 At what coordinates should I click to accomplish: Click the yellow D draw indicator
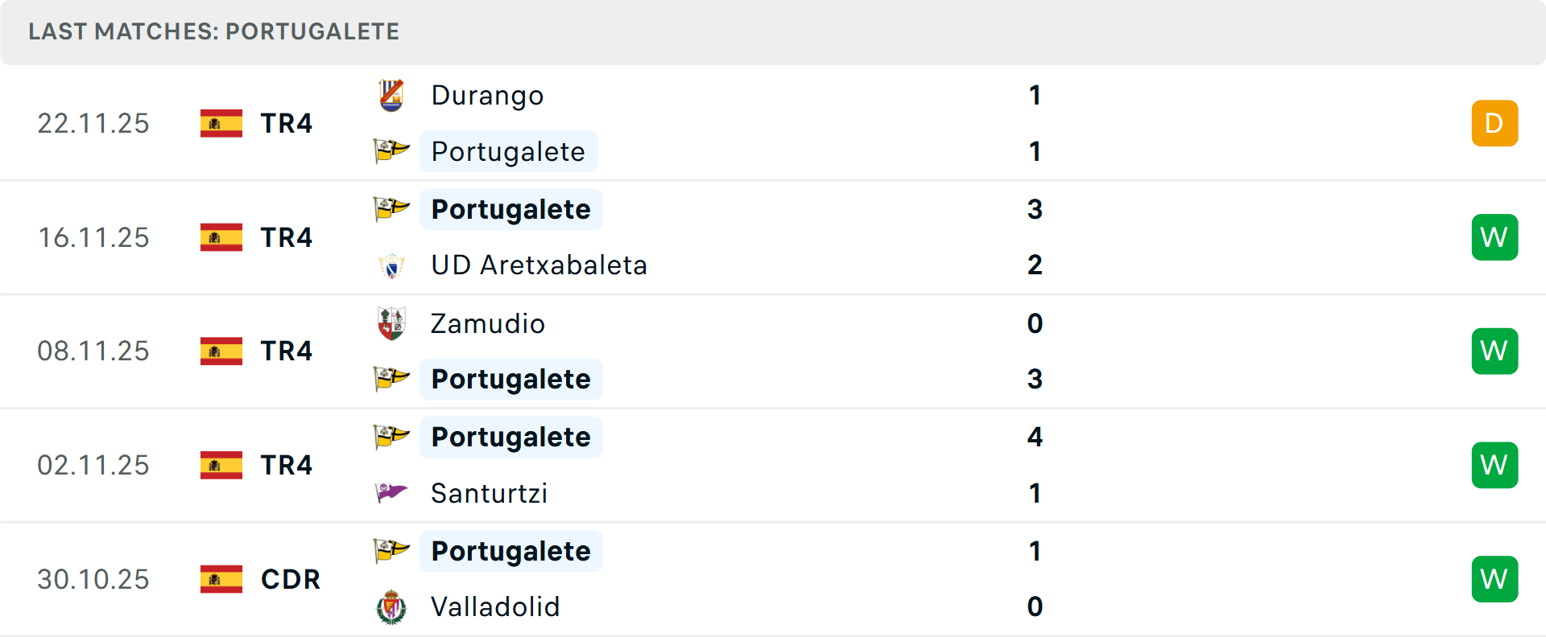tap(1494, 123)
